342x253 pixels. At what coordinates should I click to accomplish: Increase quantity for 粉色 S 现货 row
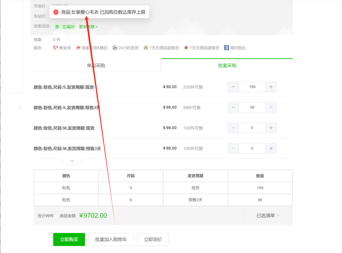click(271, 87)
